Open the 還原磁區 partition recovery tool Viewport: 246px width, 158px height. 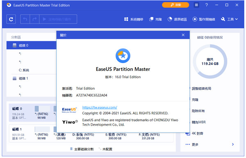tap(177, 19)
